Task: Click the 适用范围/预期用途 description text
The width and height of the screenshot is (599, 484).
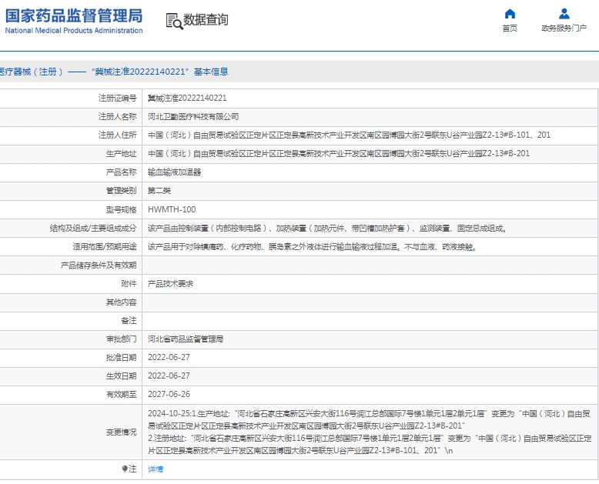Action: pyautogui.click(x=313, y=247)
